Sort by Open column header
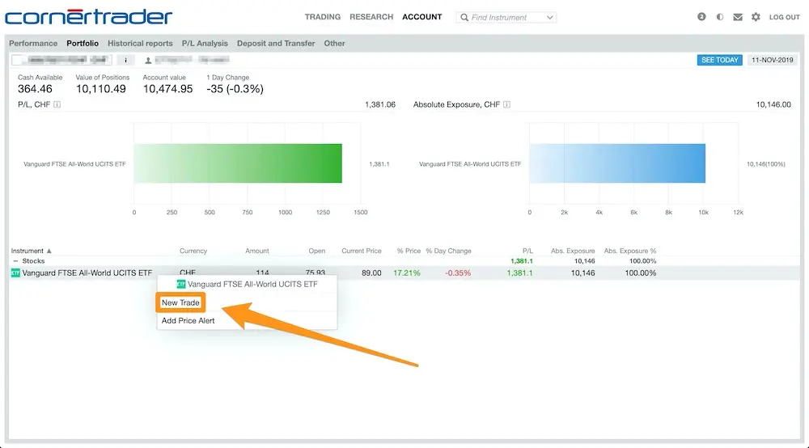 (x=317, y=251)
